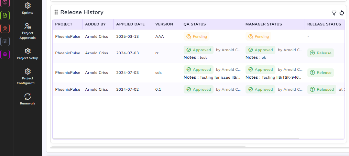Click the Project Approvals person icon
Image resolution: width=349 pixels, height=156 pixels.
click(x=28, y=26)
